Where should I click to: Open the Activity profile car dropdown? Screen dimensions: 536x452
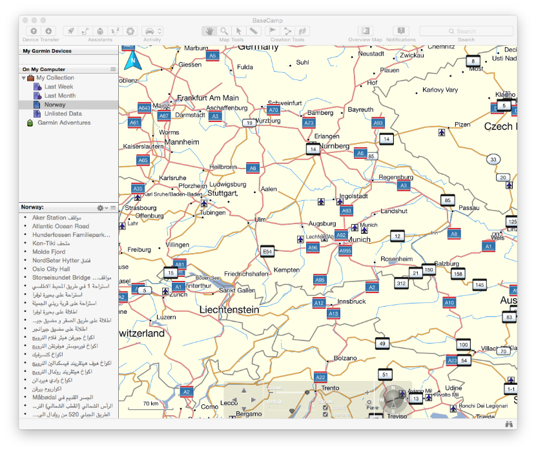pos(152,31)
